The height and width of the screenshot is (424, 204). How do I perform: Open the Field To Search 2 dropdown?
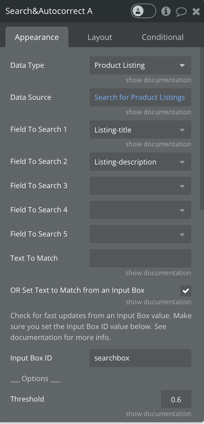(140, 162)
